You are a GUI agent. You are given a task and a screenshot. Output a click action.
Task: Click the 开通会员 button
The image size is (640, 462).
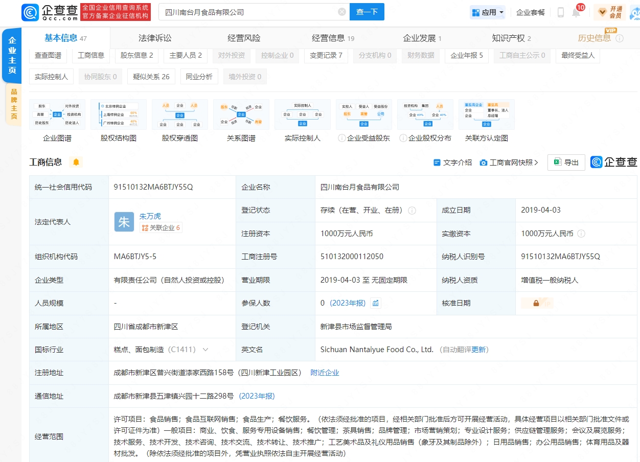click(609, 12)
